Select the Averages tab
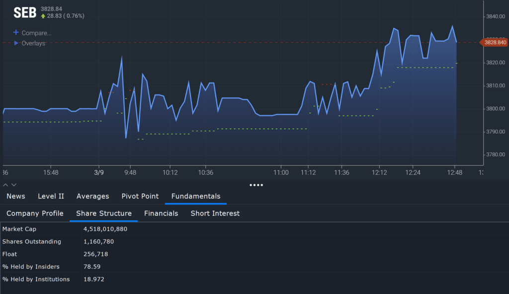Viewport: 509px width, 294px height. pyautogui.click(x=92, y=196)
